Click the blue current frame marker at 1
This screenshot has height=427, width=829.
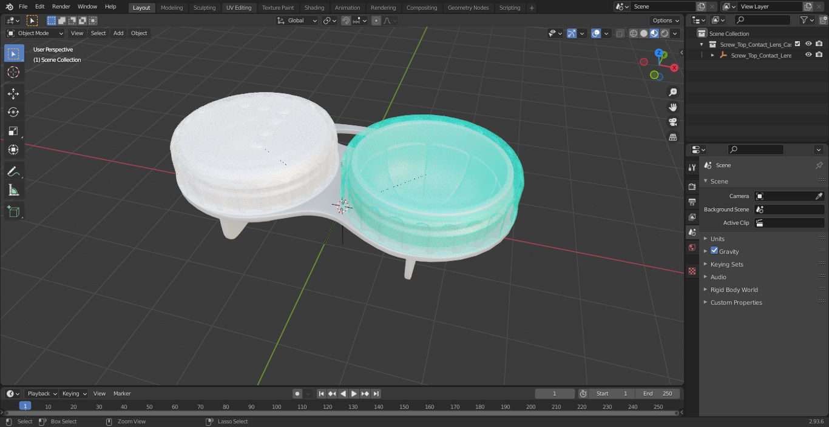[x=25, y=406]
